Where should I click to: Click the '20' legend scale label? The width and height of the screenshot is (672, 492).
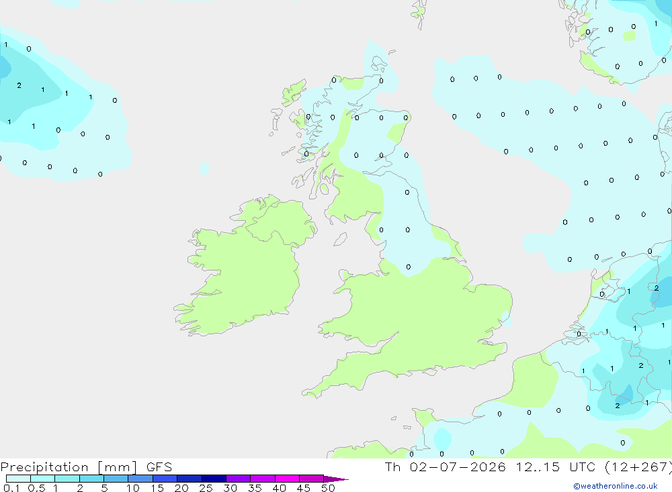181,488
